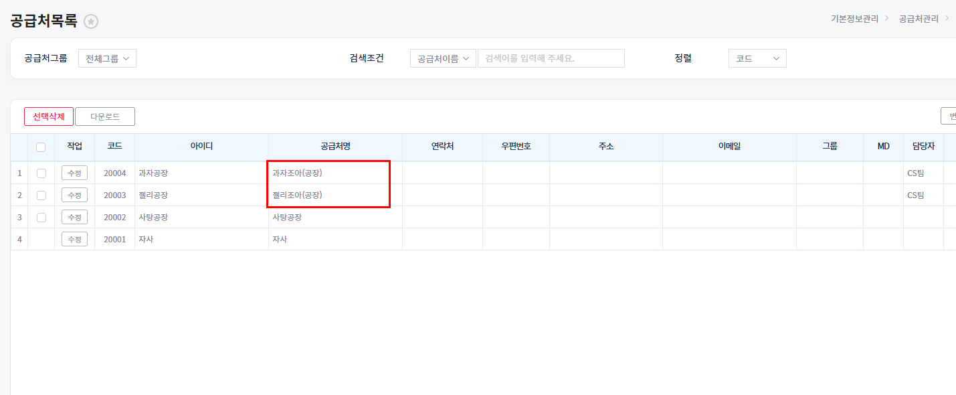Open 수정 for the 자사 supplier
This screenshot has width=956, height=395.
point(74,239)
